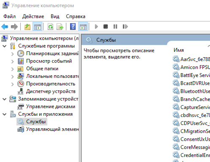Toggle the action pane show/hide button

click(x=83, y=27)
